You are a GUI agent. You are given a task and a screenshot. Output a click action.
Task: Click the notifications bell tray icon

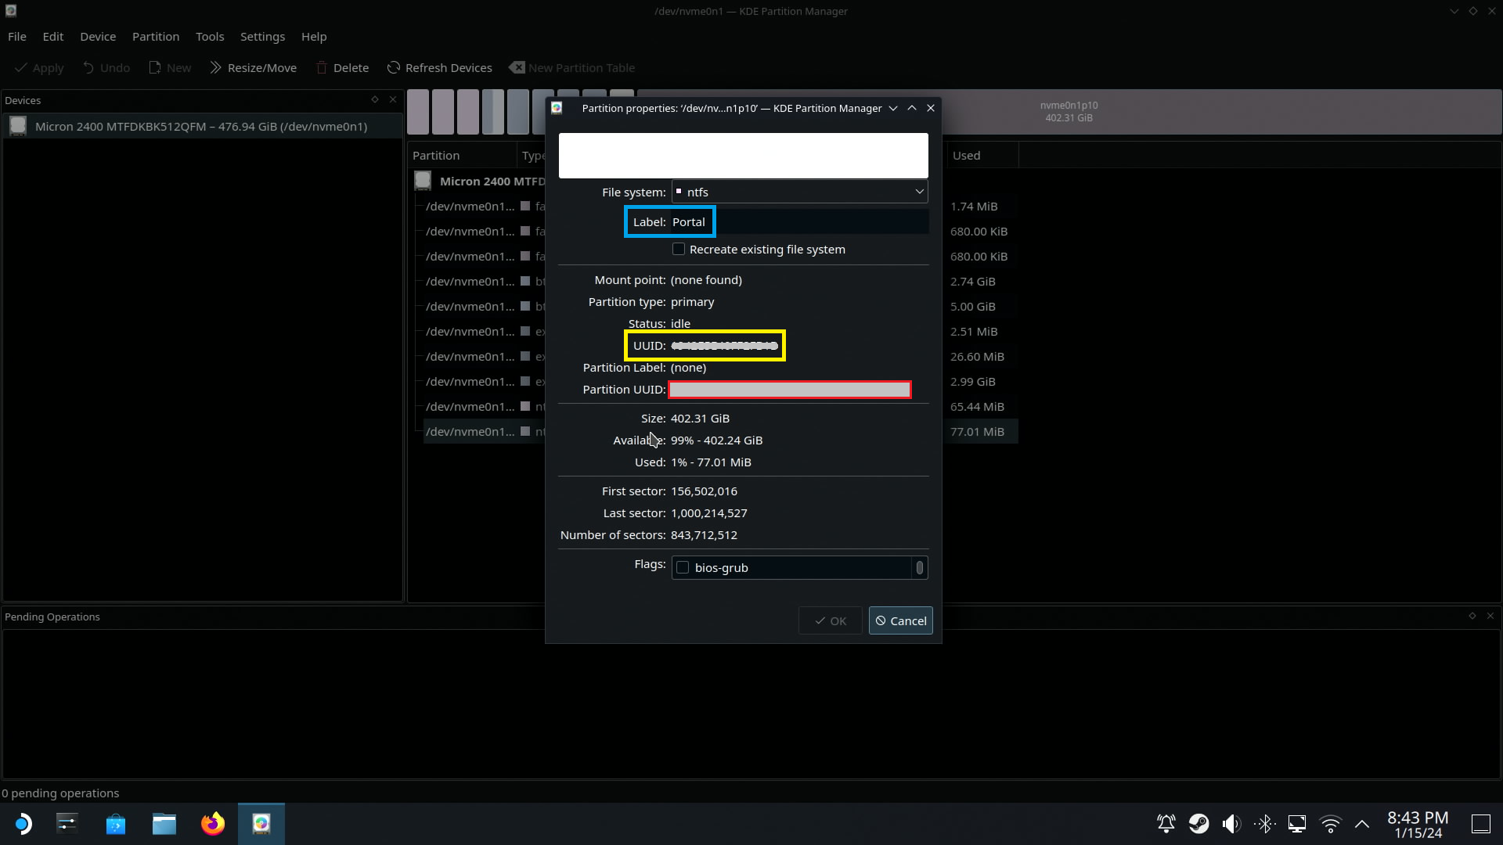tap(1166, 824)
